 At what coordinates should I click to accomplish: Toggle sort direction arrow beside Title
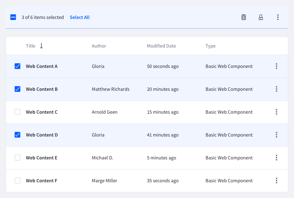(41, 46)
